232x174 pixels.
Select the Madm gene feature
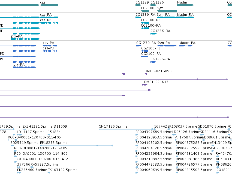click(x=186, y=5)
